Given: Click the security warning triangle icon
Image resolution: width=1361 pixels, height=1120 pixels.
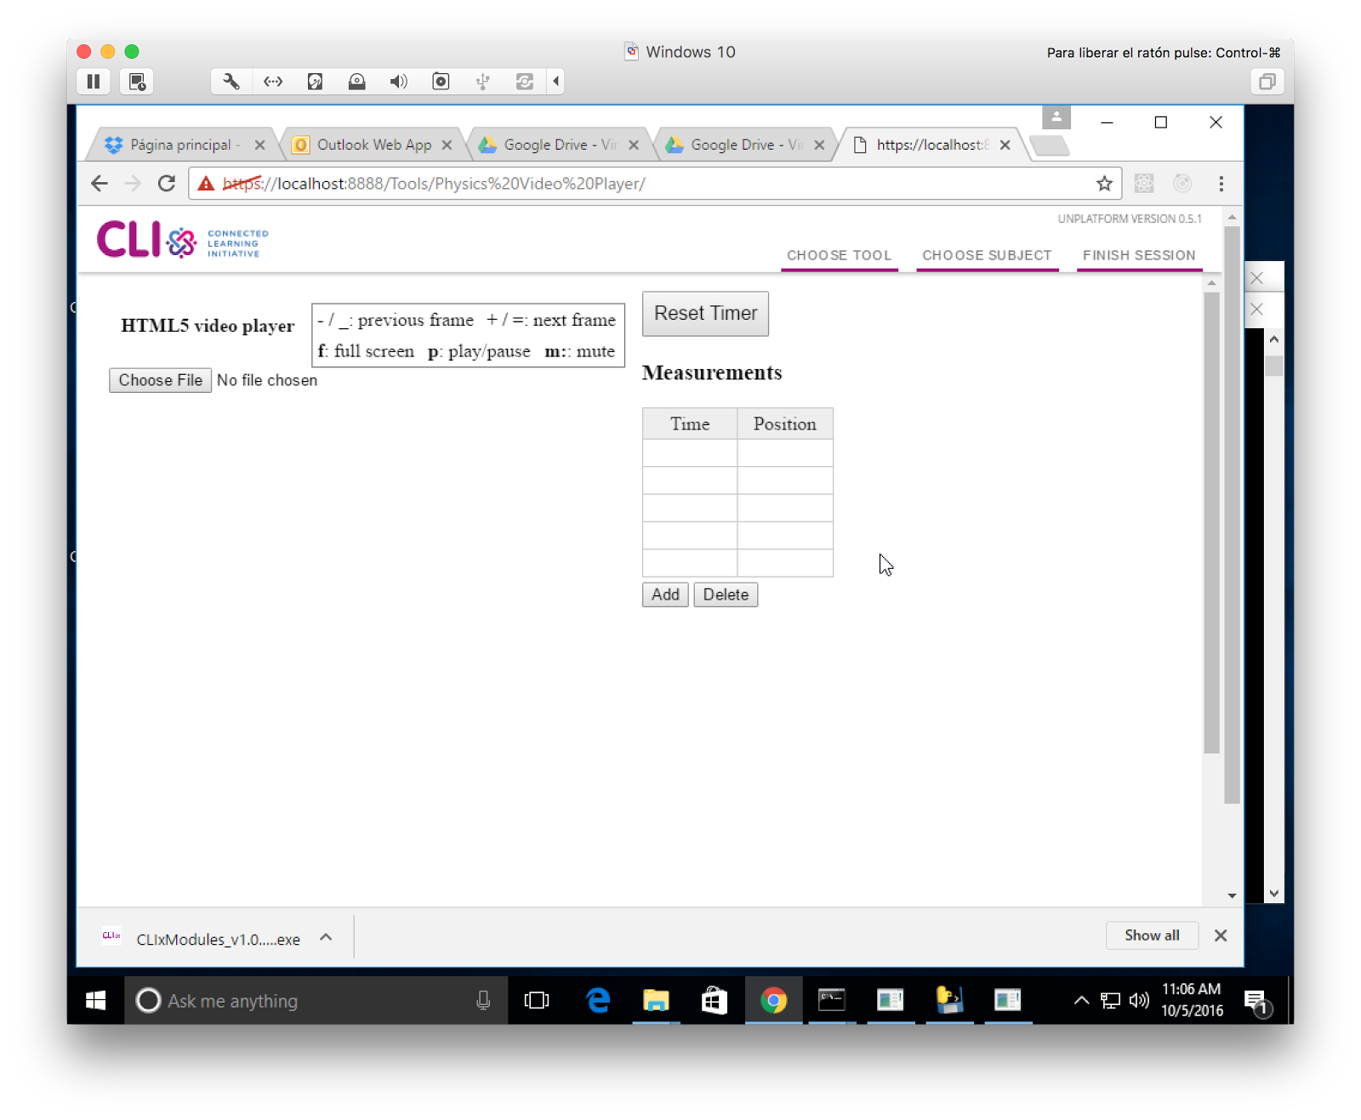Looking at the screenshot, I should point(206,184).
